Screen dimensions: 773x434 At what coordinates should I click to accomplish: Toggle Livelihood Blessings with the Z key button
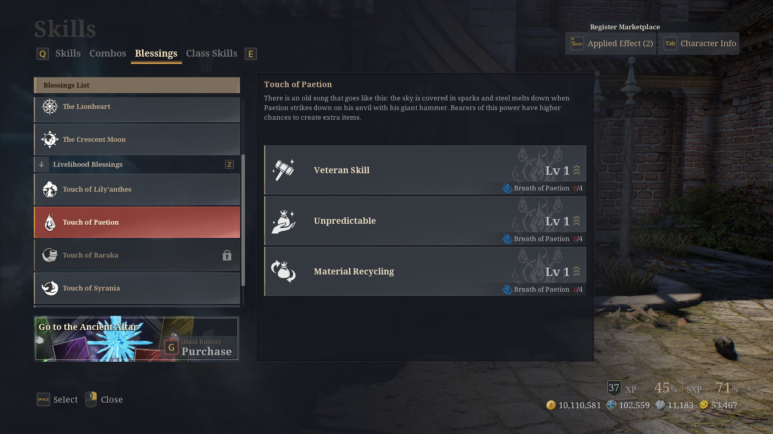click(229, 164)
